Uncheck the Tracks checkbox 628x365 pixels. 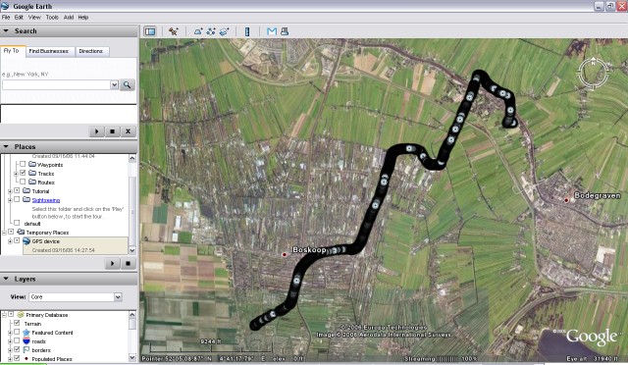pyautogui.click(x=23, y=173)
